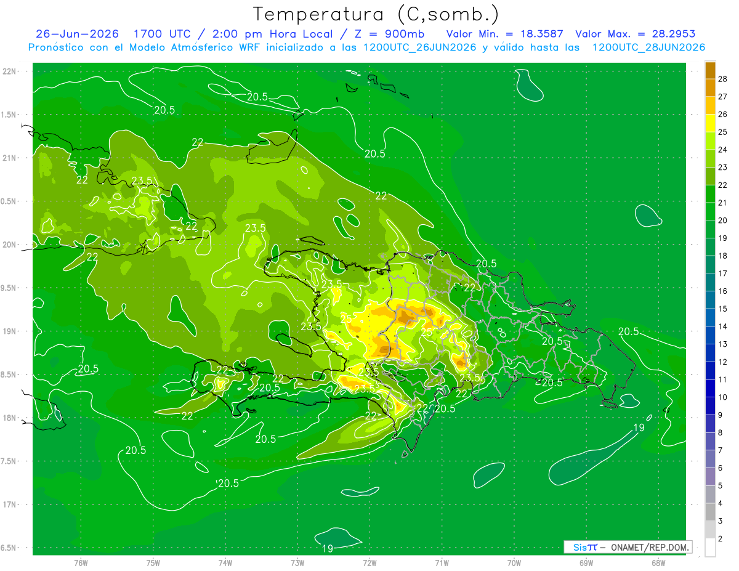Click the legend swatch between 27 and 28
Screen dimensions: 739x571
(710, 87)
